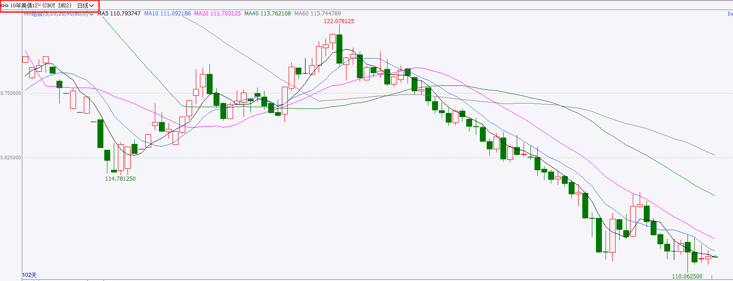Expand the MA组合(5,10,20,40,60,0) indicator dropdown
This screenshot has width=733, height=281.
click(x=59, y=14)
